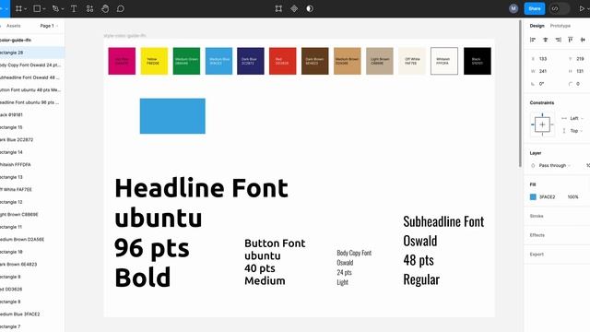The height and width of the screenshot is (332, 590).
Task: Click the Create component icon
Action: pos(294,8)
